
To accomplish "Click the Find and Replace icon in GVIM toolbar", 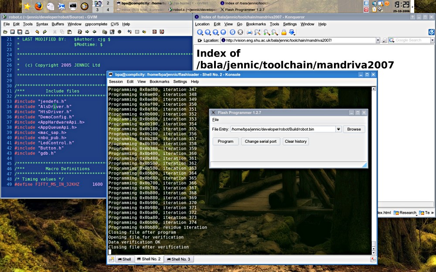I will click(80, 32).
